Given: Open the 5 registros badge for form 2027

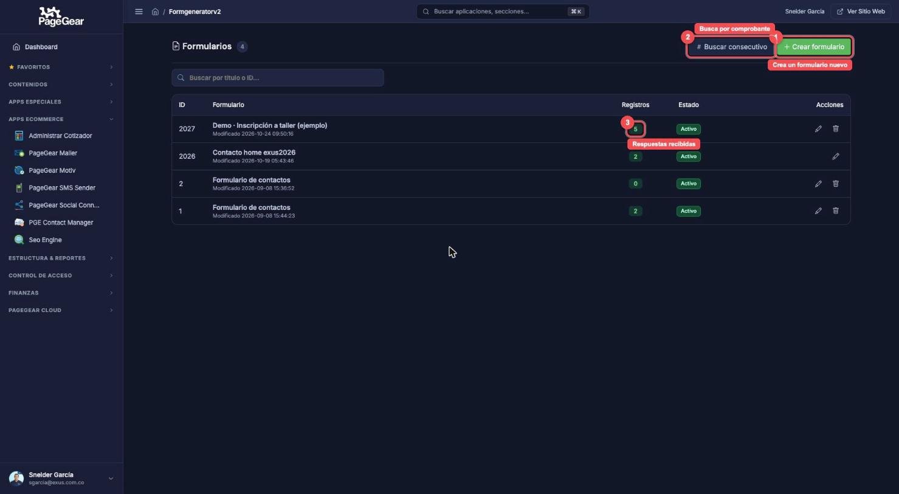Looking at the screenshot, I should (635, 129).
